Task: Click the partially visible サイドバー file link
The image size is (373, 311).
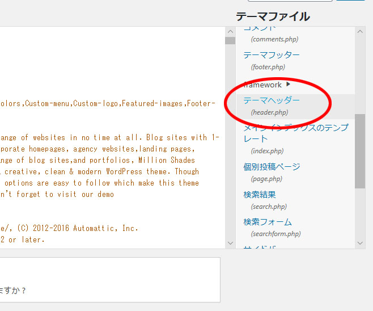Action: click(260, 247)
